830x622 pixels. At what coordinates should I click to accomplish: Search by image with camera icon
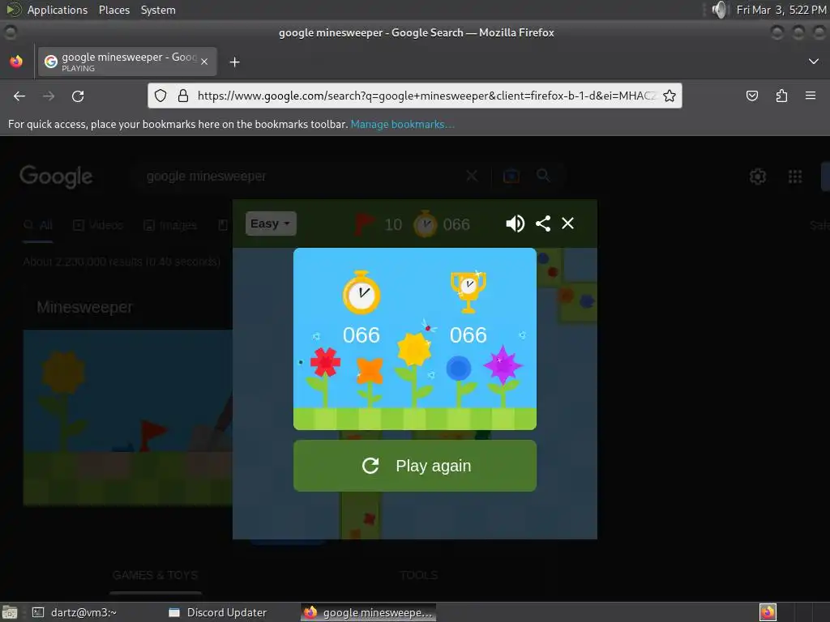(x=511, y=176)
